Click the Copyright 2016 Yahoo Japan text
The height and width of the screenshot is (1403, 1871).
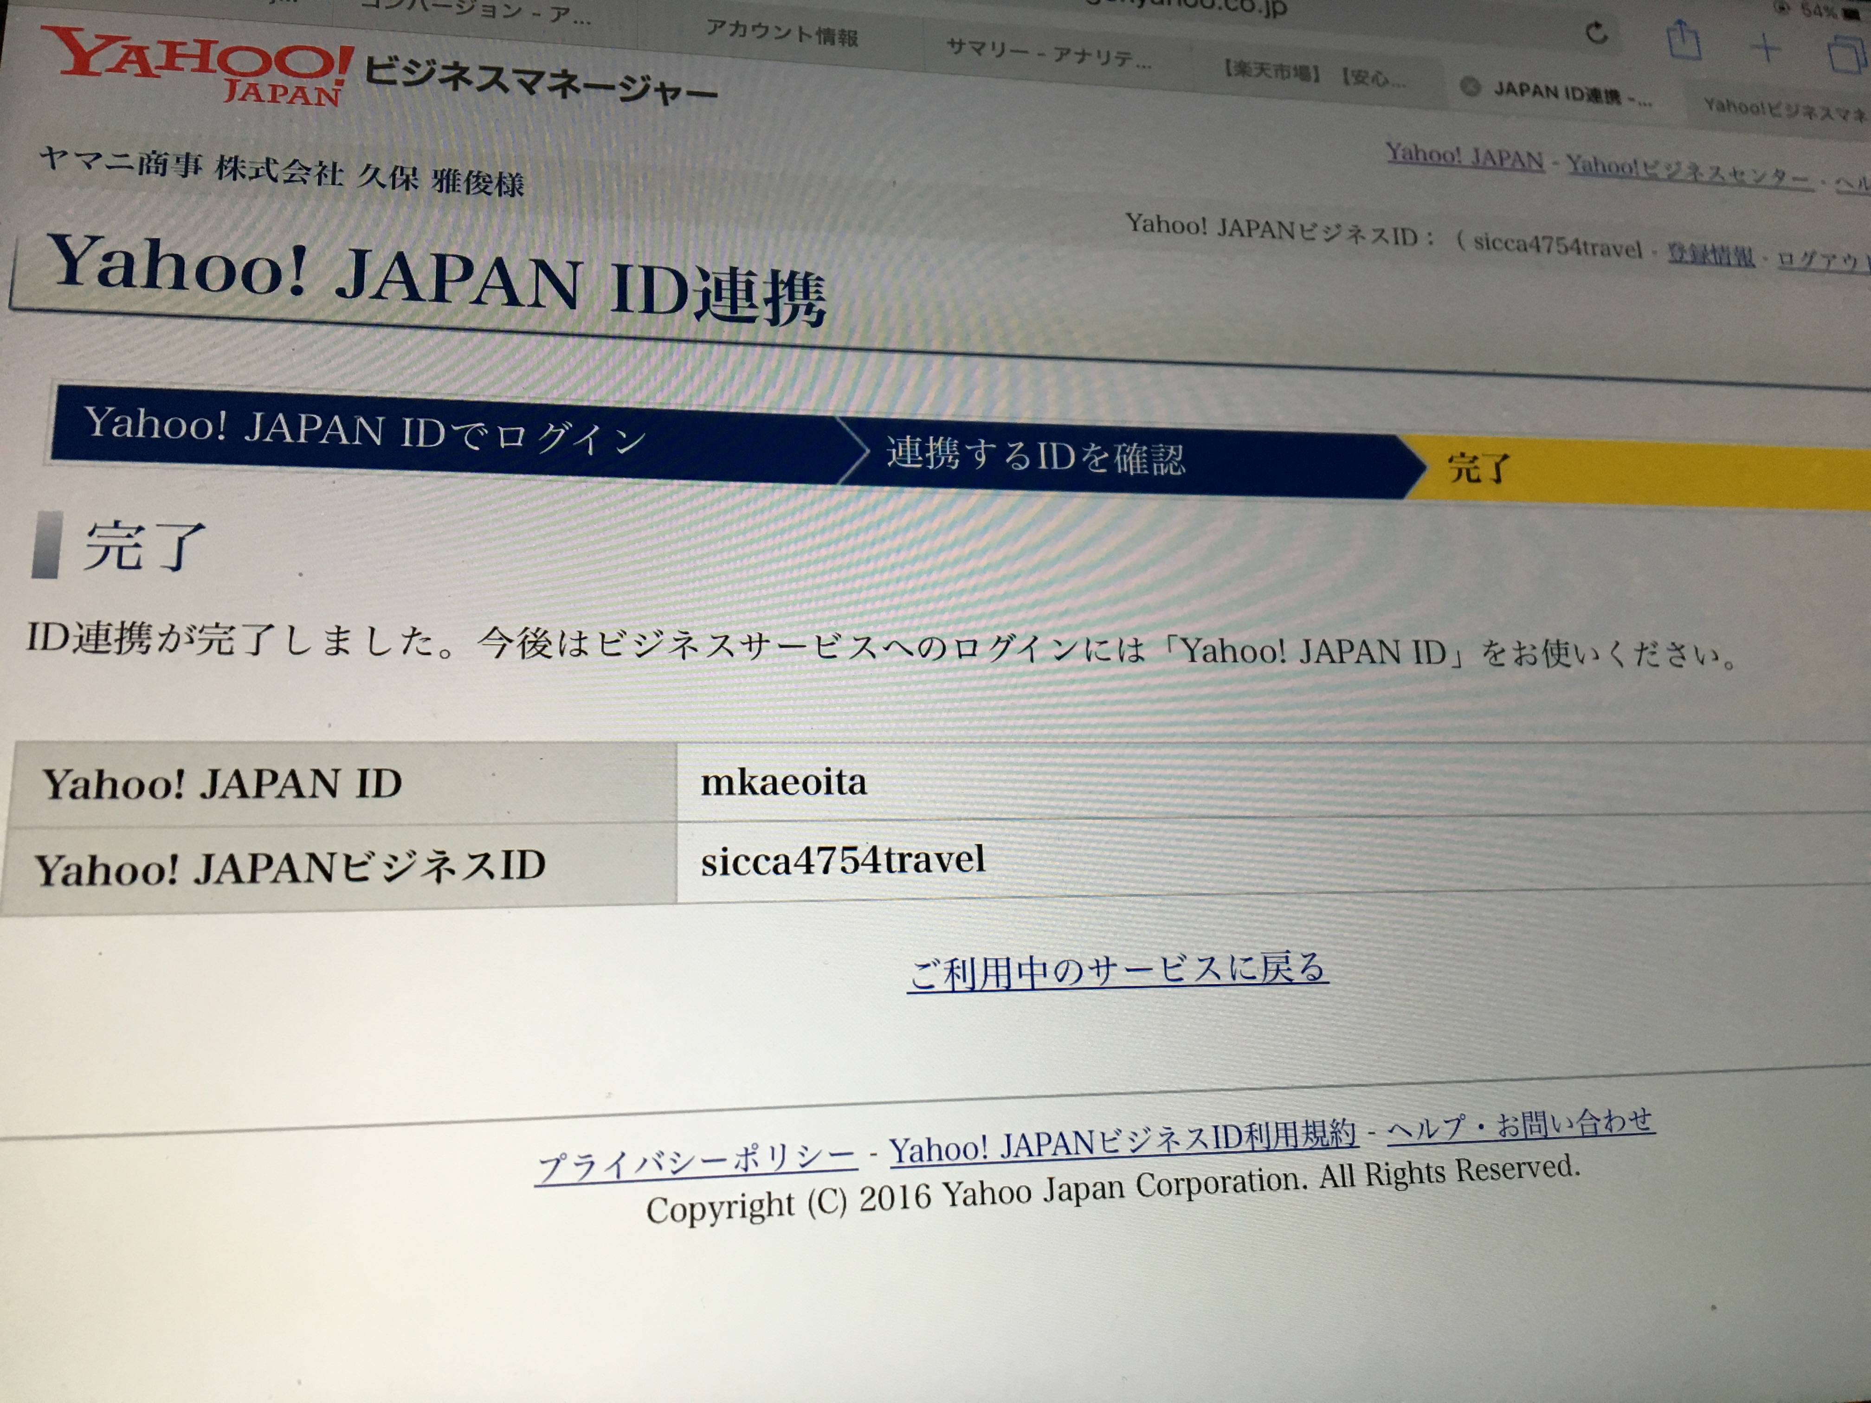(1113, 1189)
